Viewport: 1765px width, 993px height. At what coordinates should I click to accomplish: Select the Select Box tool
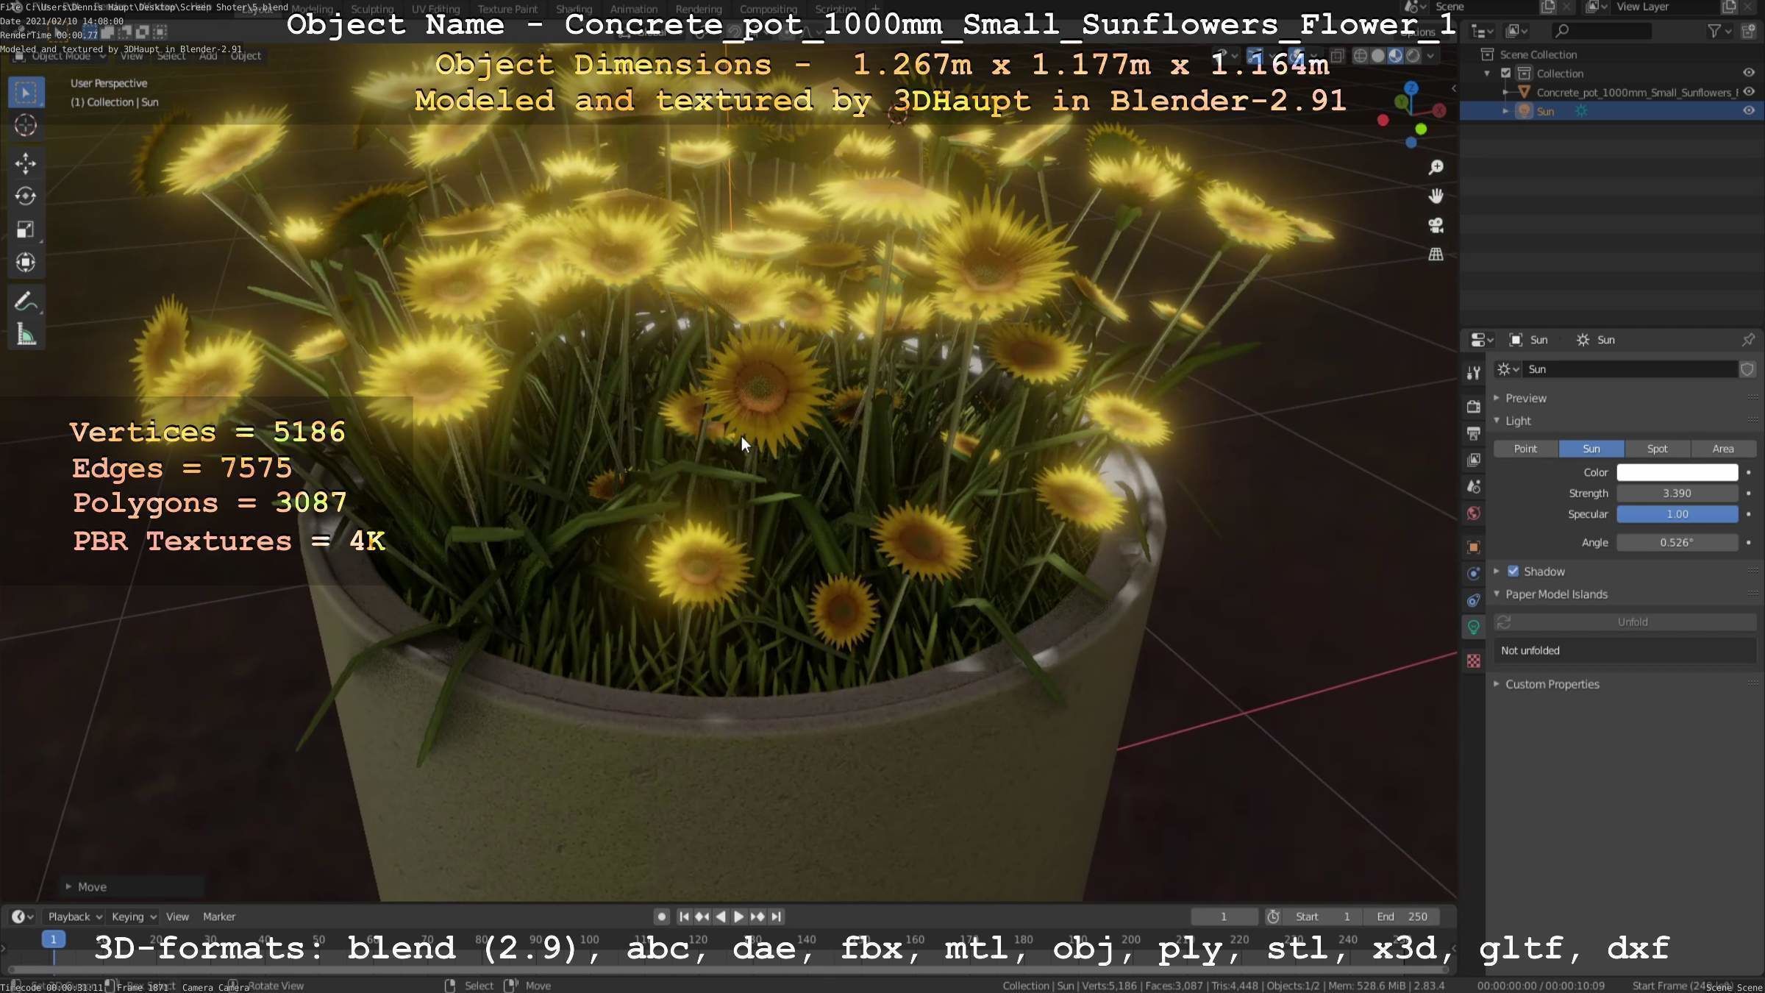point(26,93)
